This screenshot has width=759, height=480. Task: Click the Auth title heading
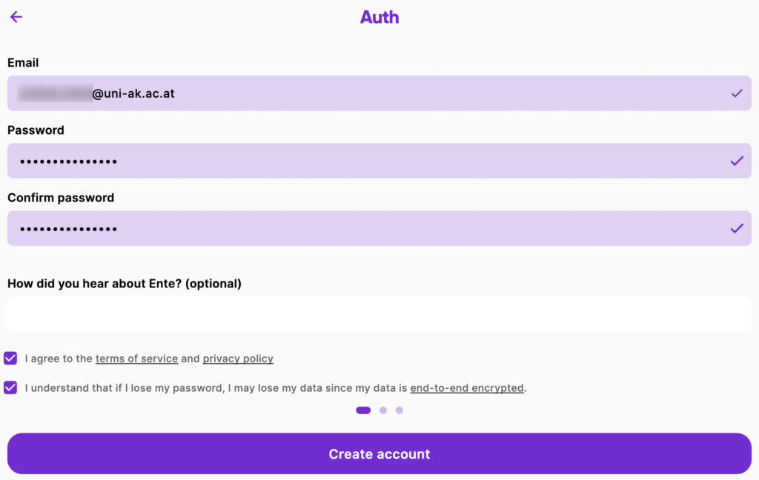379,17
